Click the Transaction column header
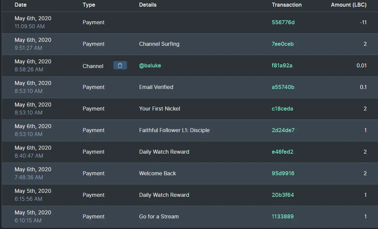Viewport: 378px width, 229px height. click(287, 5)
